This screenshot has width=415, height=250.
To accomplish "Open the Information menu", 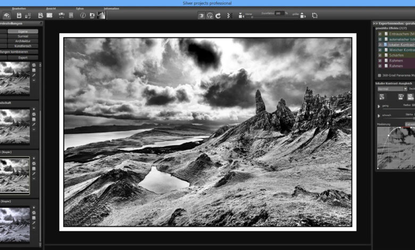I will pos(111,9).
